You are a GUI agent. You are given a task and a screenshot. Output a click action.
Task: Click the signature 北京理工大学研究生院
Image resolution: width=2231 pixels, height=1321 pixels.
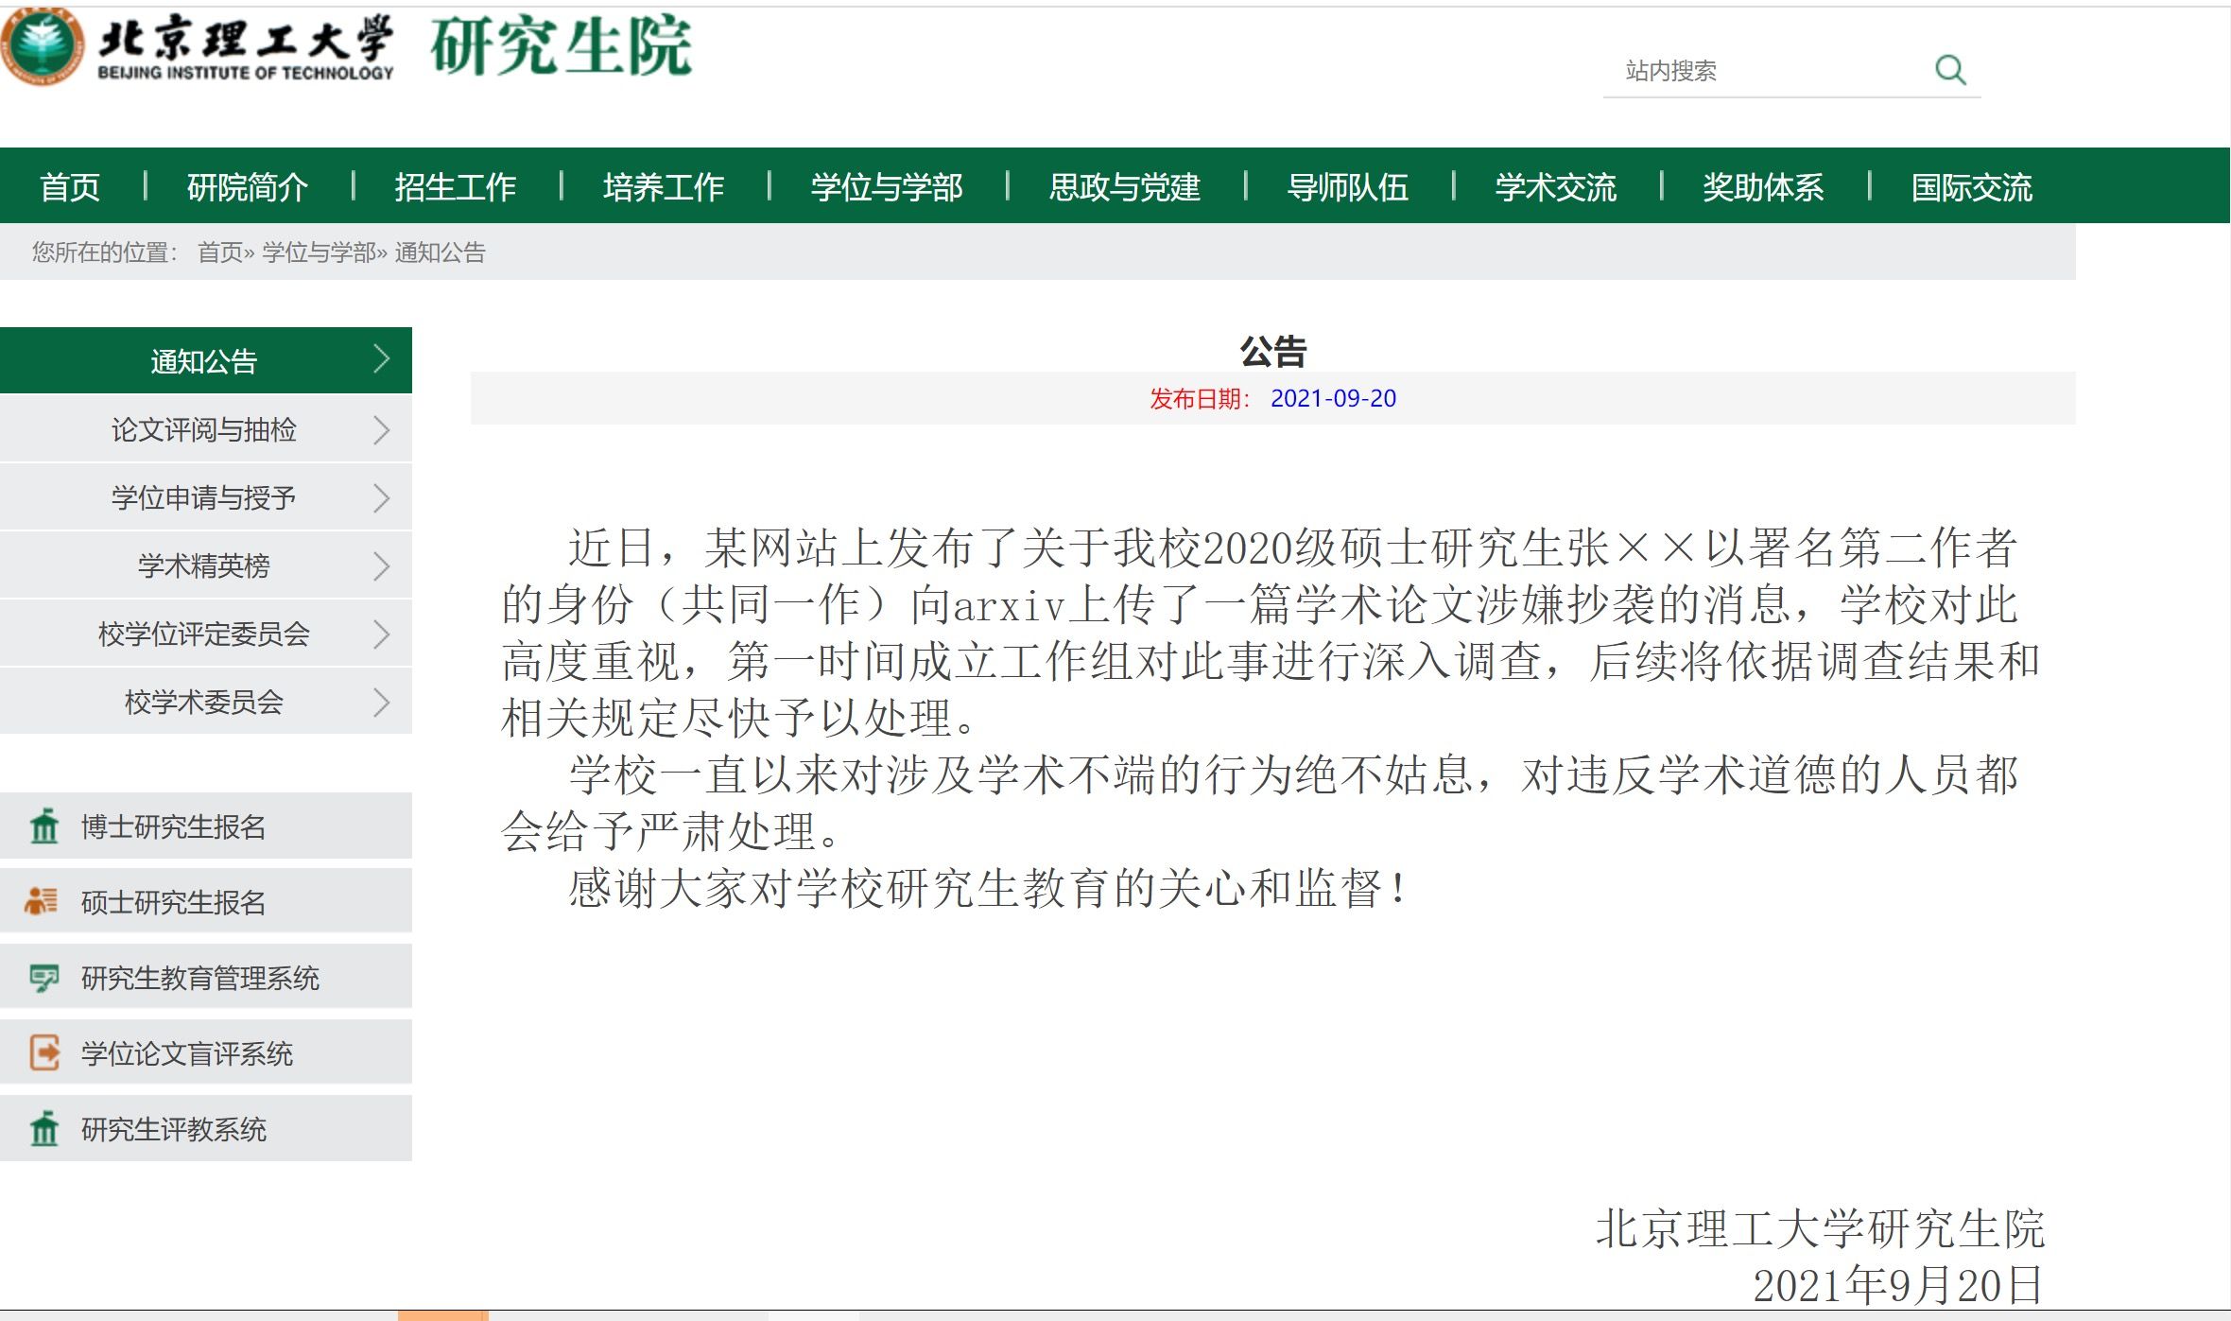point(1821,1228)
